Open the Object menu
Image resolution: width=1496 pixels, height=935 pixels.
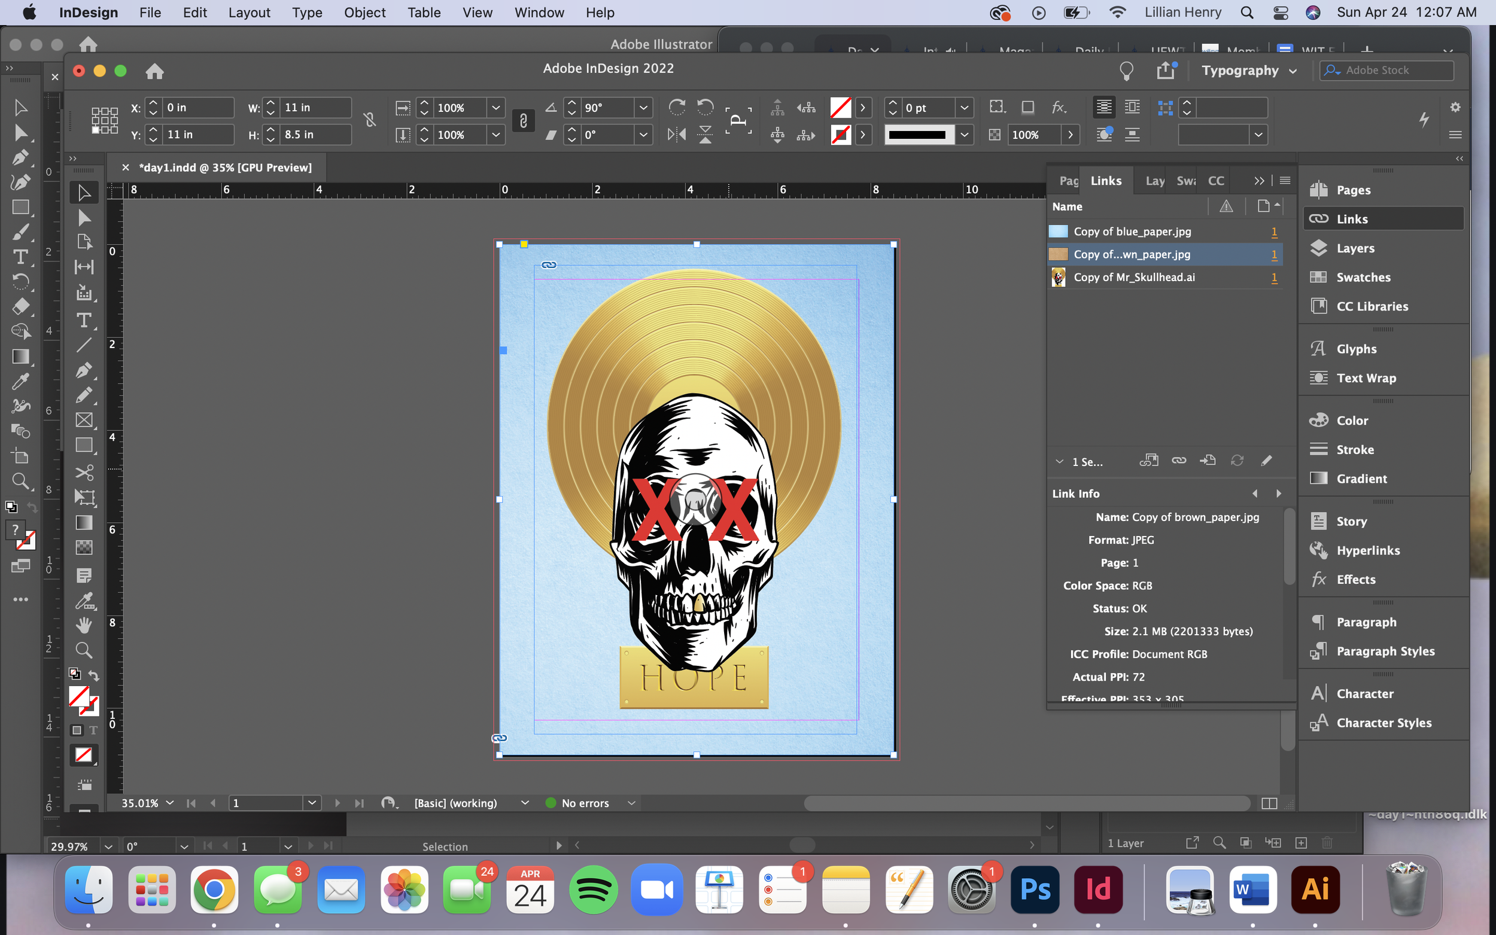[x=364, y=13]
